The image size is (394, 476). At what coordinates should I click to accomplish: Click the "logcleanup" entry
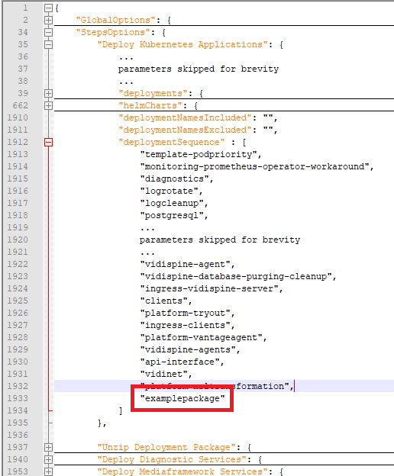click(172, 203)
